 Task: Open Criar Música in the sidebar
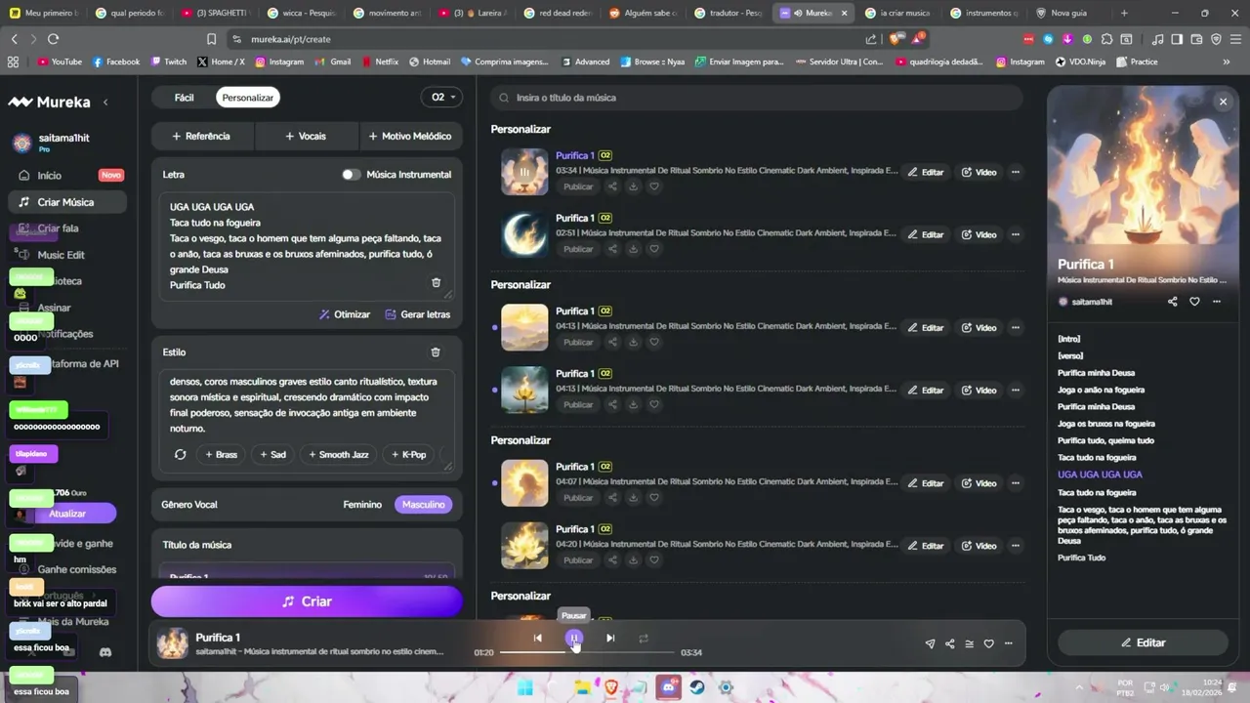click(x=66, y=202)
